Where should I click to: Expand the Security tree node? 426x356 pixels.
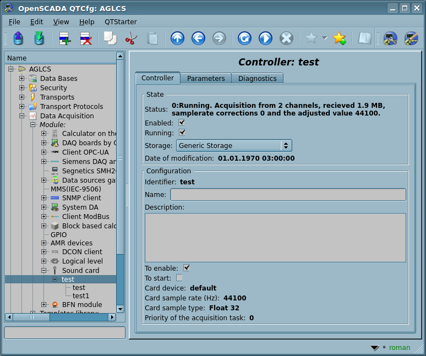pos(22,88)
